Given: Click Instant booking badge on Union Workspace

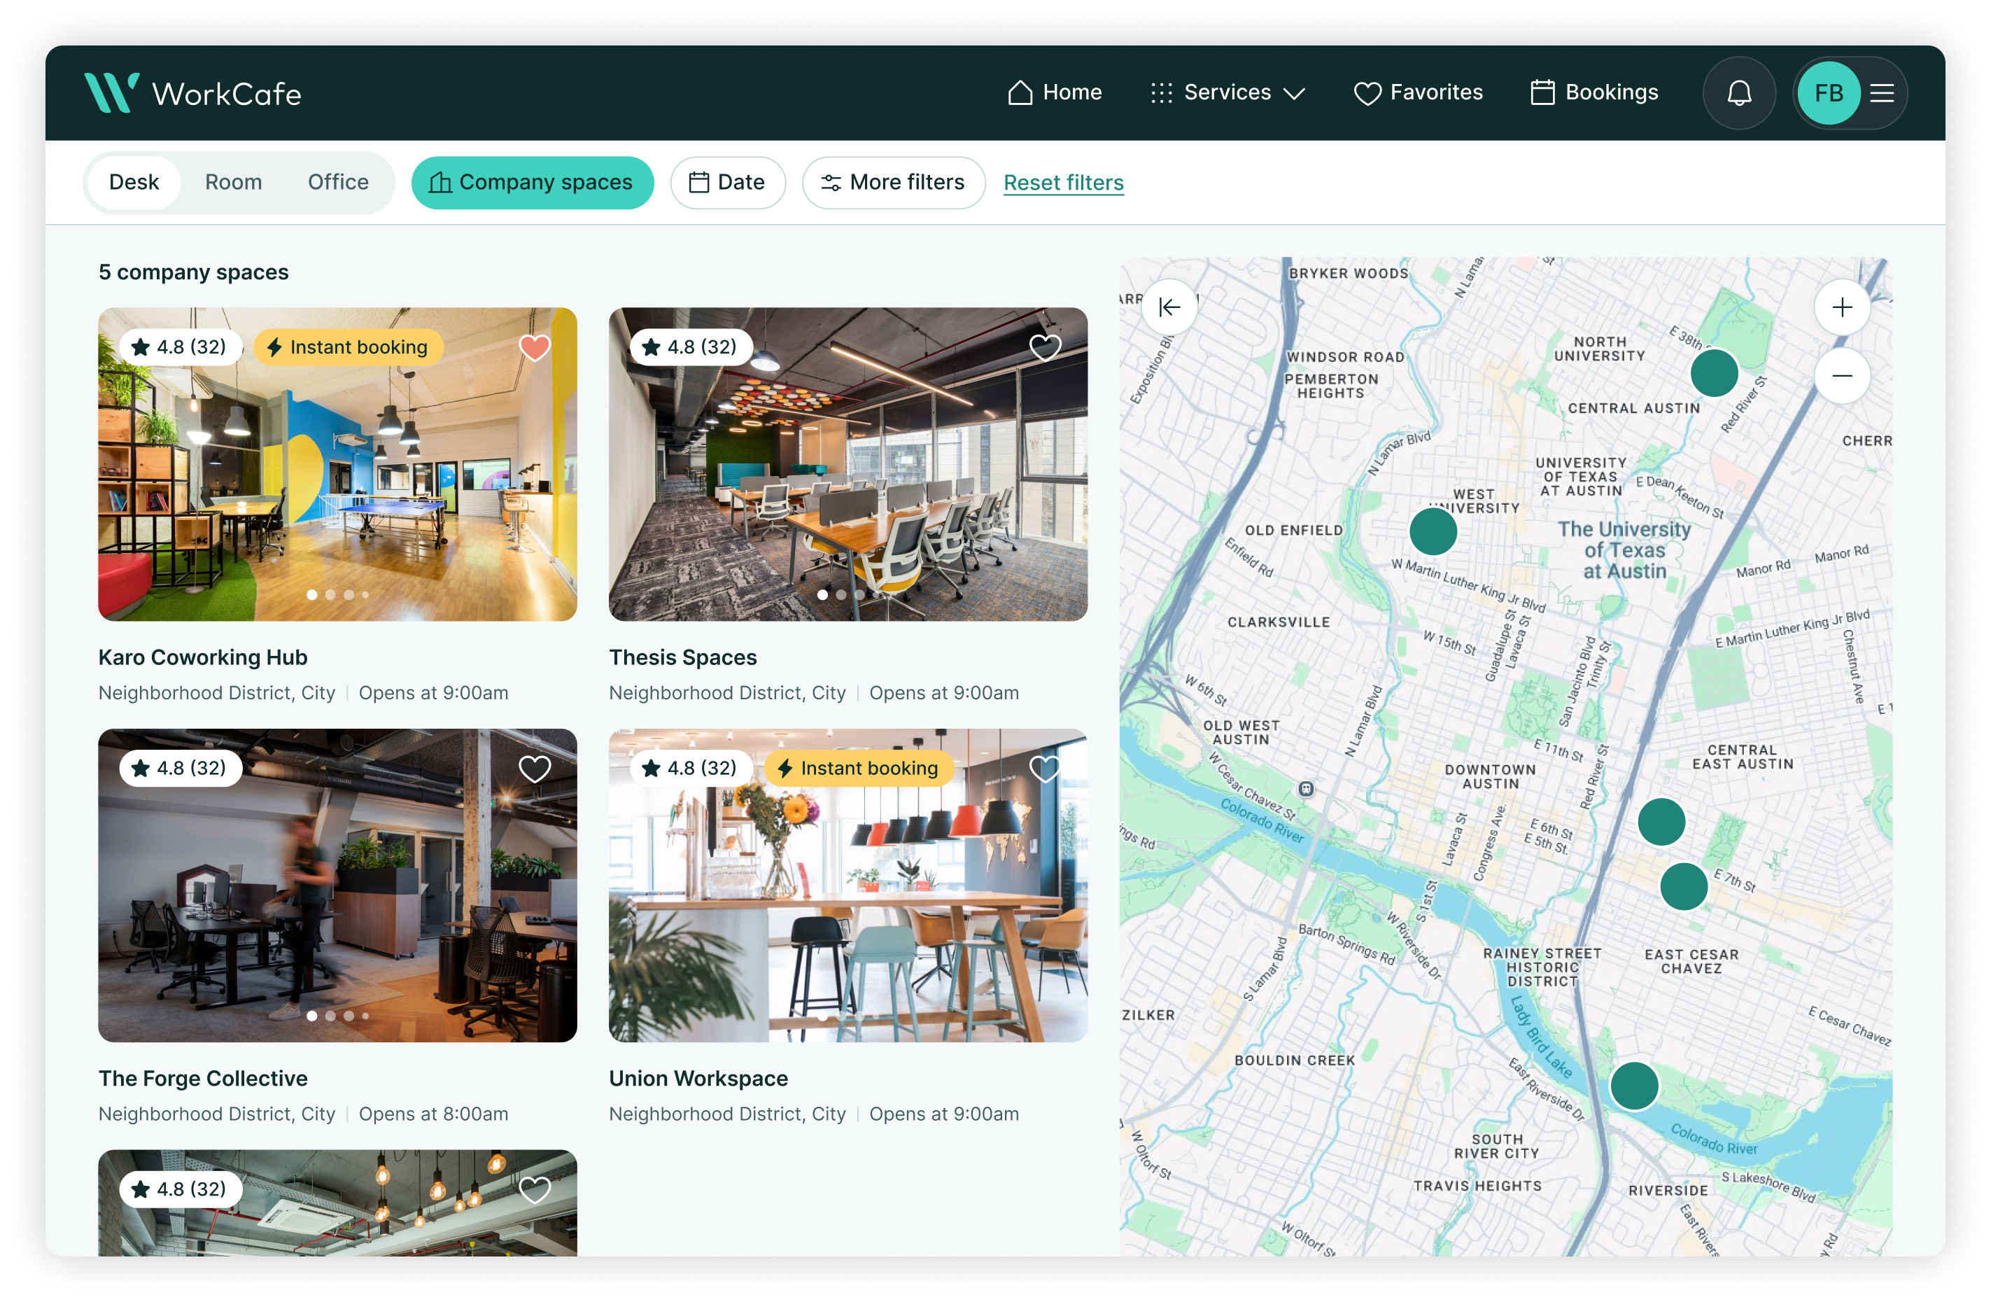Looking at the screenshot, I should (x=858, y=768).
